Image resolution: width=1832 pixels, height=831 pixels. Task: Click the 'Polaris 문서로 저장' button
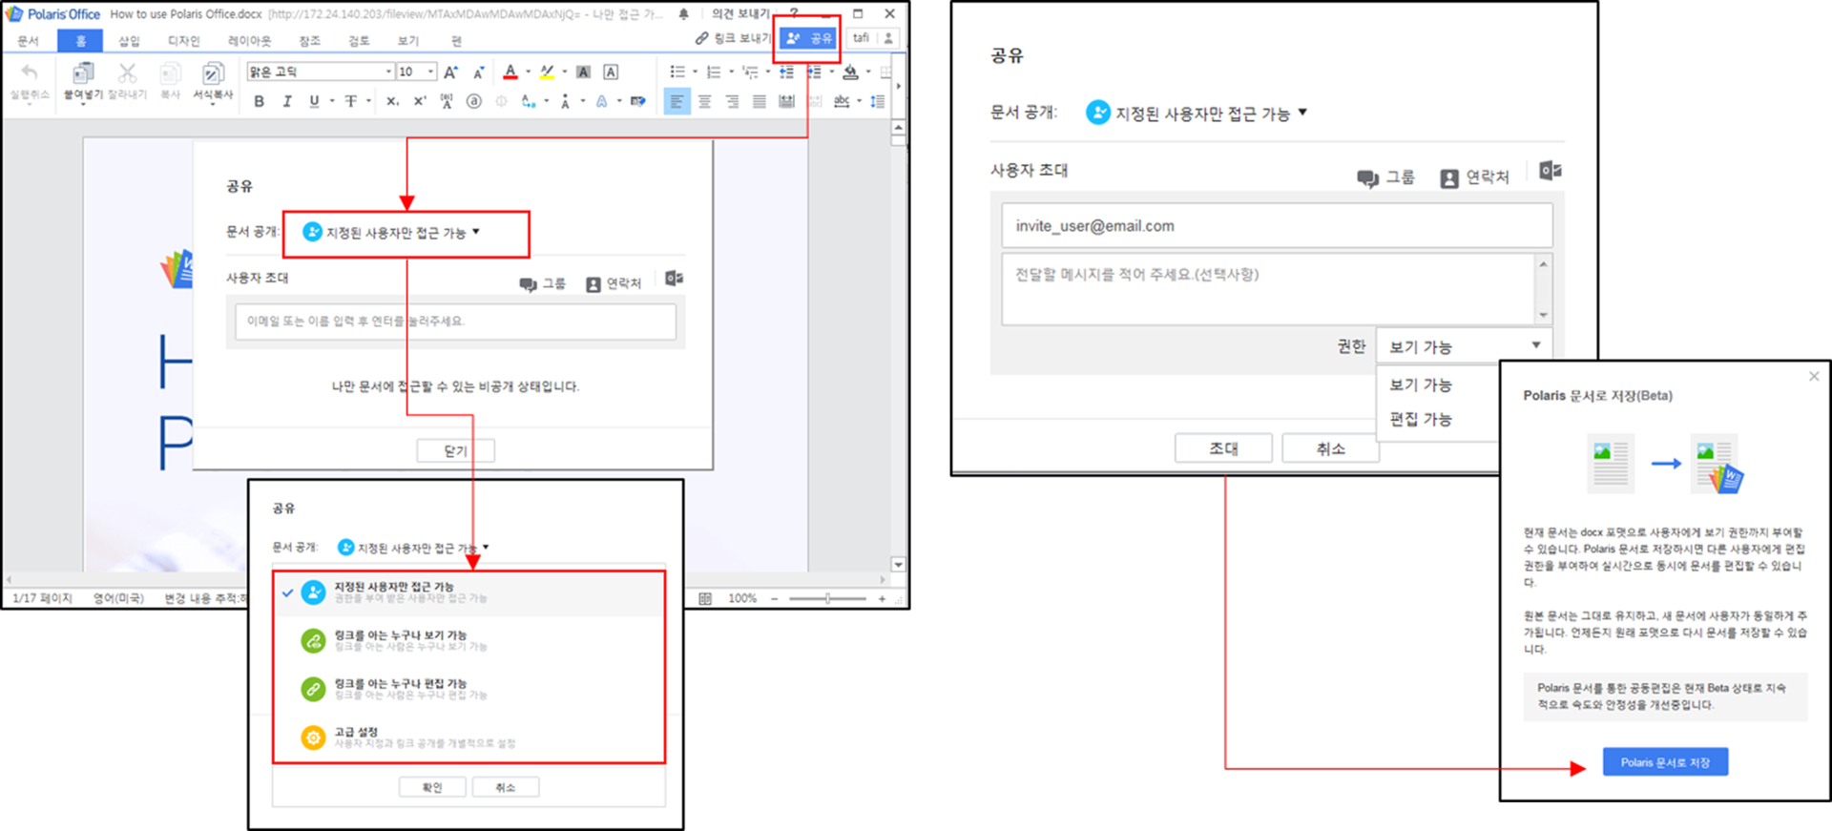pos(1665,762)
